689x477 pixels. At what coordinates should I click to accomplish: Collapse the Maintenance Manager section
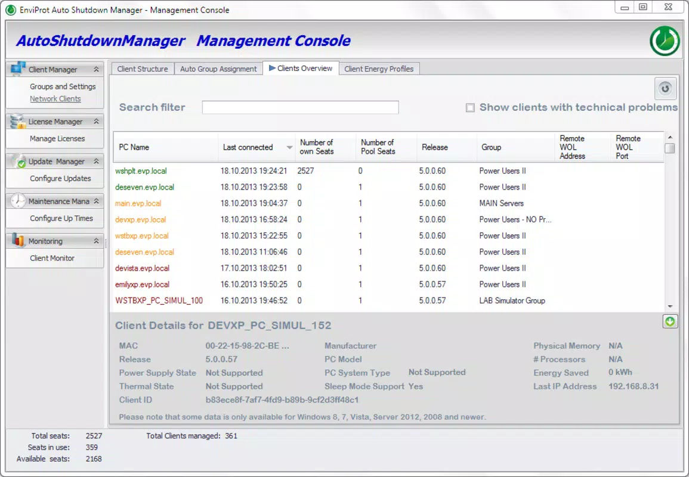(96, 201)
